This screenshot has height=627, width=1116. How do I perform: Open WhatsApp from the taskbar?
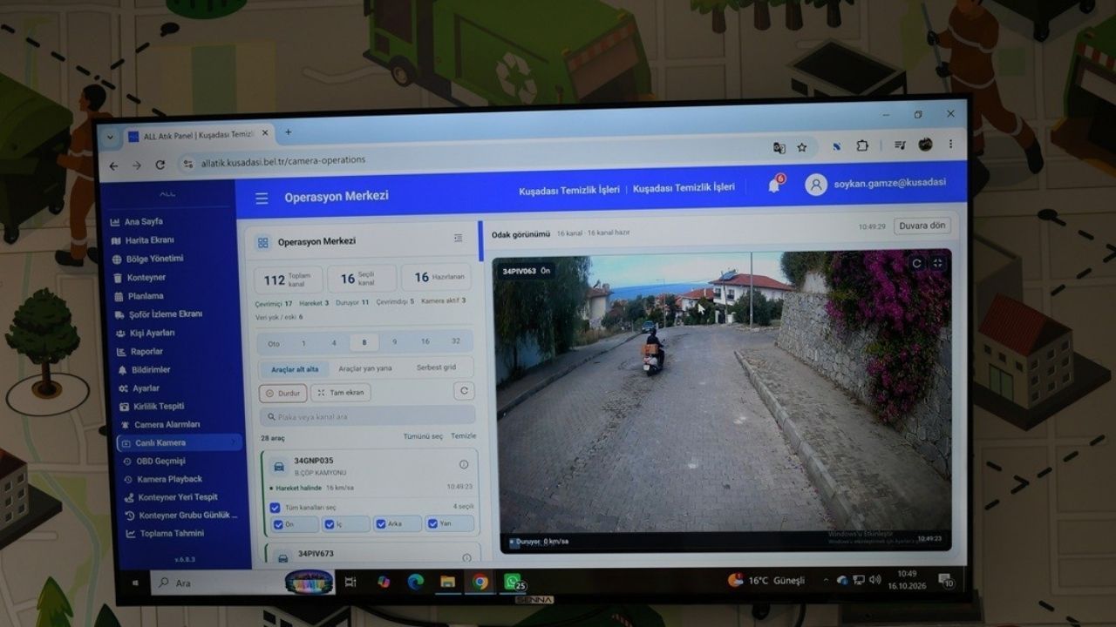513,582
